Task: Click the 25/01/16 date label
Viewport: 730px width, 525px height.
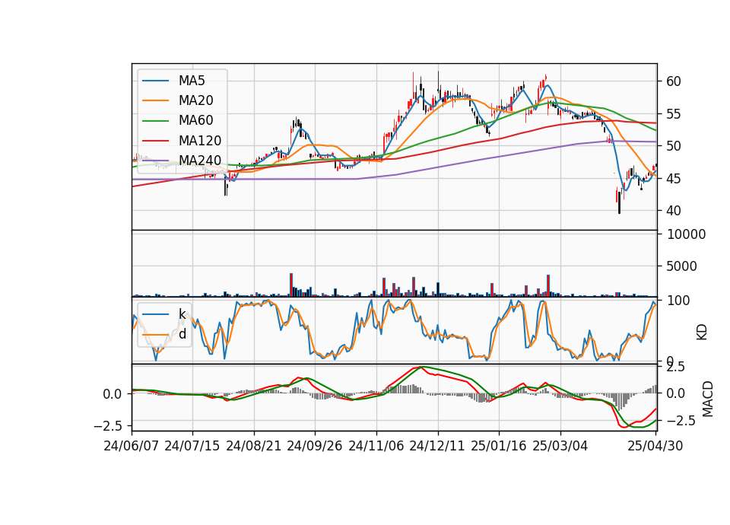Action: click(499, 446)
